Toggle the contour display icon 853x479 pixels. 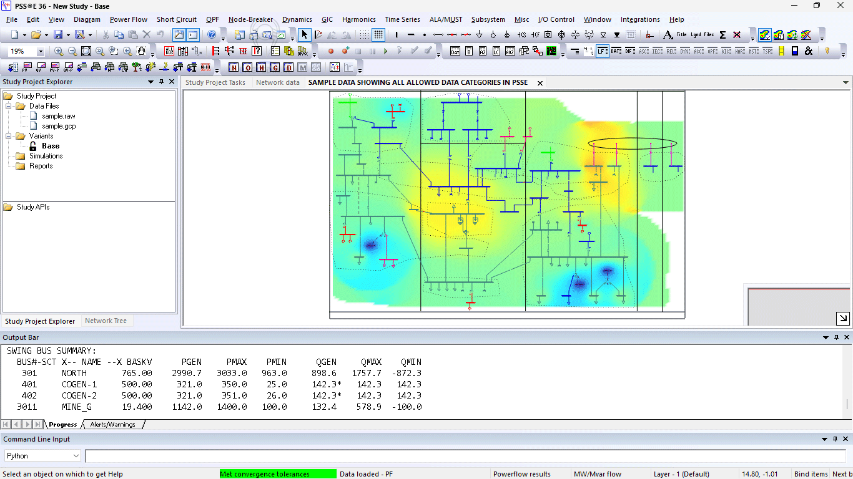[x=765, y=35]
